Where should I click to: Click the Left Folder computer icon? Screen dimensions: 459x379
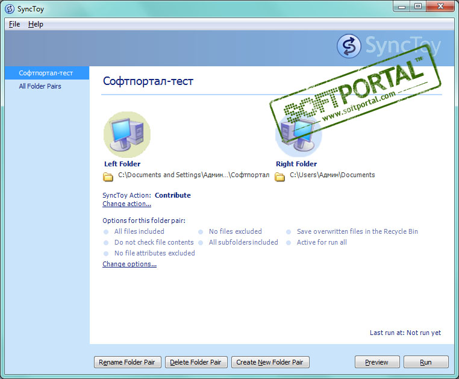click(x=126, y=134)
